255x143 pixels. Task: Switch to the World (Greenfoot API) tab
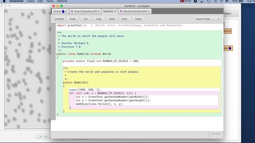(135, 12)
